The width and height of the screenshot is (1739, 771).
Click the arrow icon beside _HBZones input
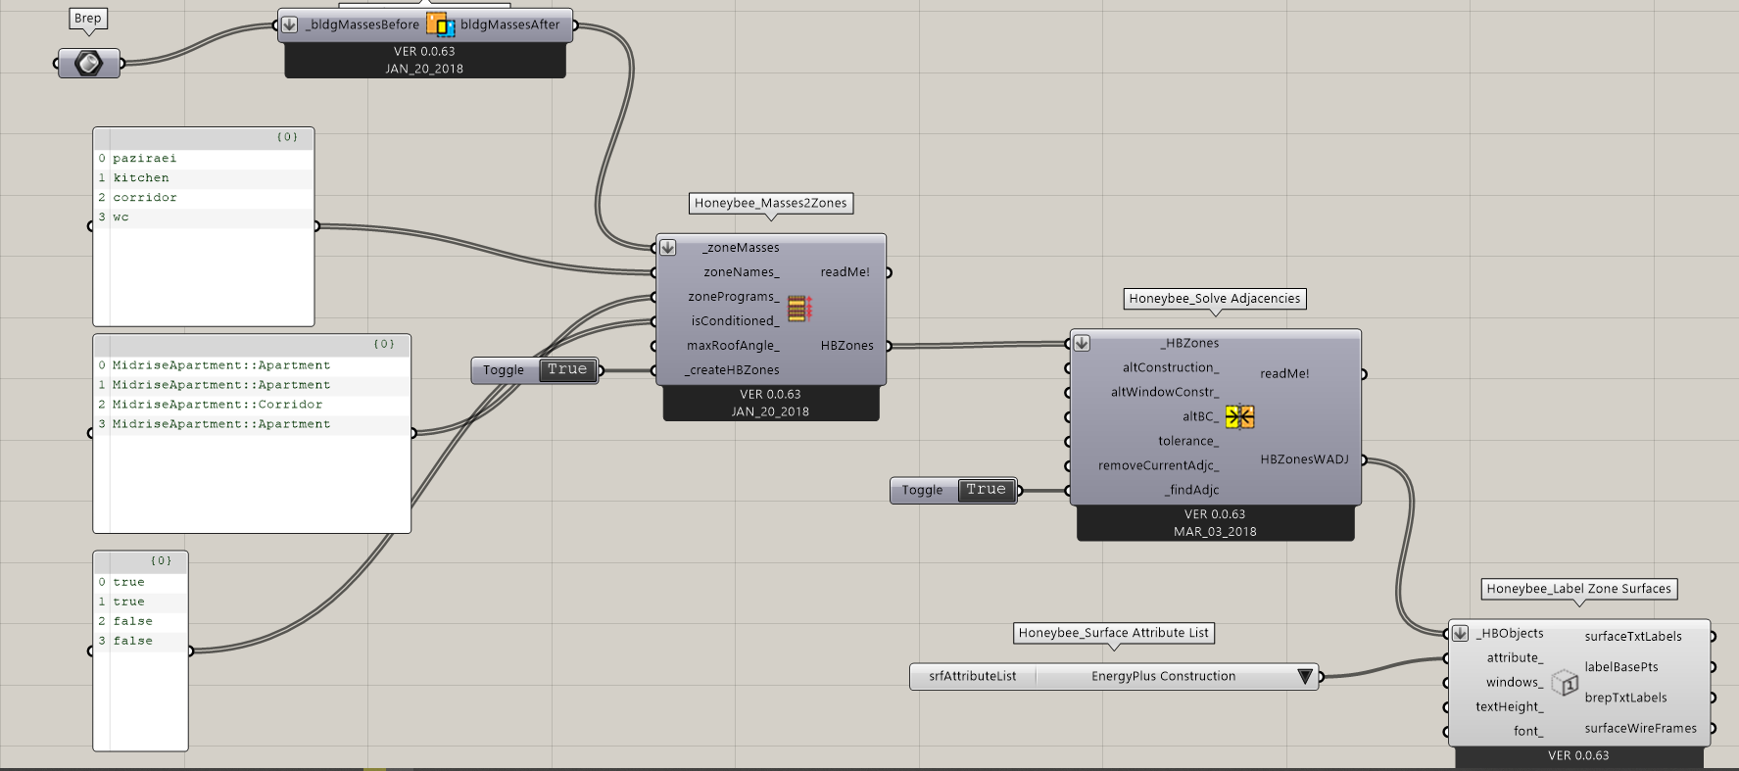click(1082, 343)
